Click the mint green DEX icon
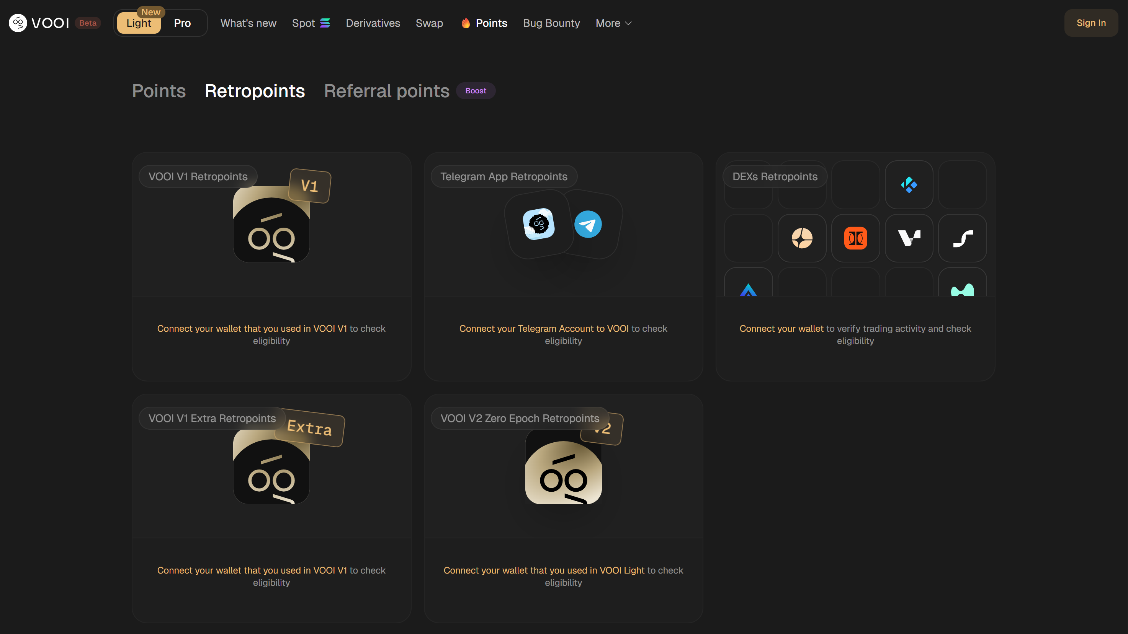Screen dimensions: 1128x634 point(963,290)
